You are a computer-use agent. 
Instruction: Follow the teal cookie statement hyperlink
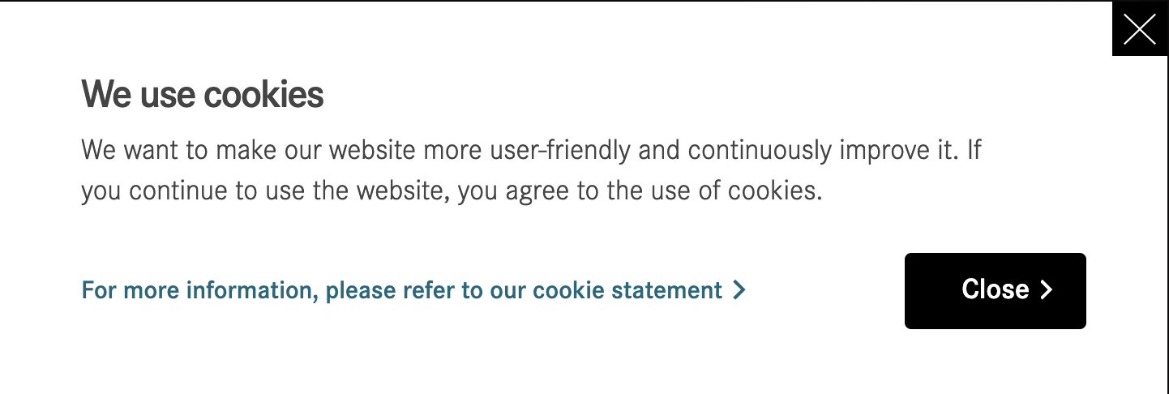click(413, 290)
